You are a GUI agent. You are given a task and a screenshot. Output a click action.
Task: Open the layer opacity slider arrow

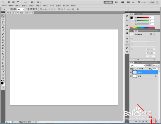(x=159, y=65)
